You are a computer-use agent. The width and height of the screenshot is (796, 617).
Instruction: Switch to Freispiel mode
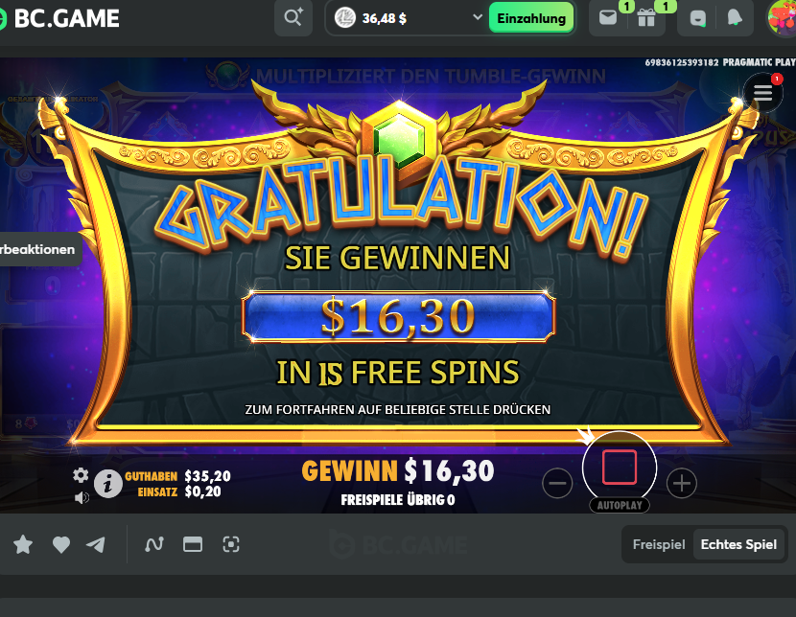point(659,544)
